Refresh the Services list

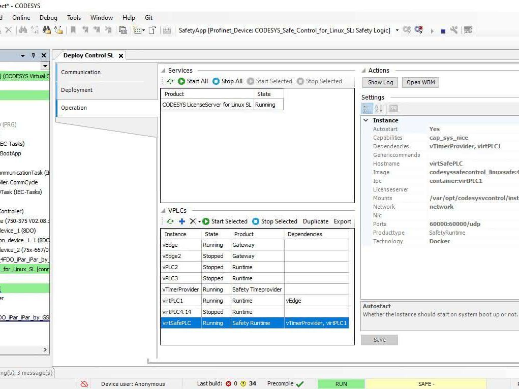click(170, 81)
